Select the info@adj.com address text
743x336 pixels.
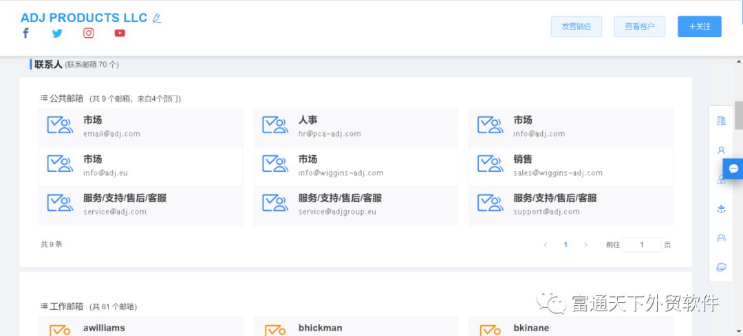point(539,134)
